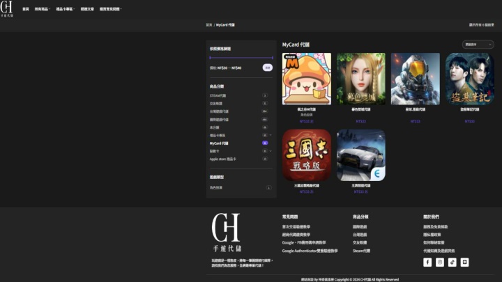The height and width of the screenshot is (282, 502).
Task: Open the Google、FB footer tutorial link
Action: [304, 243]
